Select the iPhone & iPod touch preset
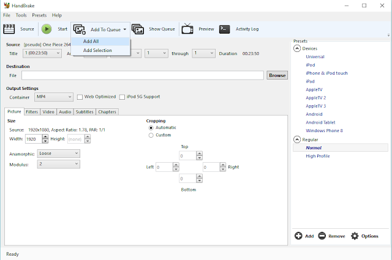 (x=326, y=73)
